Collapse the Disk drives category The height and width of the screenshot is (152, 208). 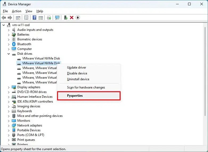[x=9, y=54]
